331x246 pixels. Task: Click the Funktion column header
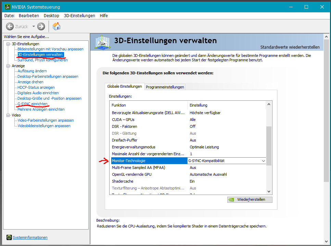tap(149, 105)
